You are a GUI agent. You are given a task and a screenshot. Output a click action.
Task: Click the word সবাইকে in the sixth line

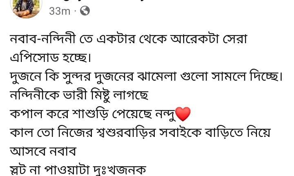point(180,132)
